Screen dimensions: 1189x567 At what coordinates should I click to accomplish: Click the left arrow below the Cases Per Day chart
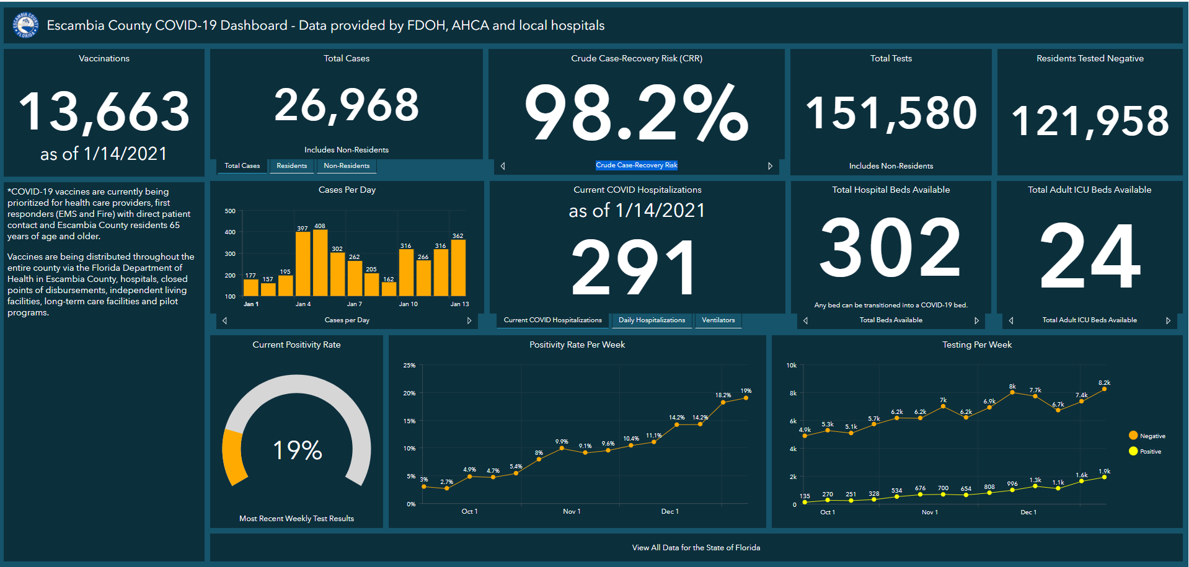click(224, 320)
